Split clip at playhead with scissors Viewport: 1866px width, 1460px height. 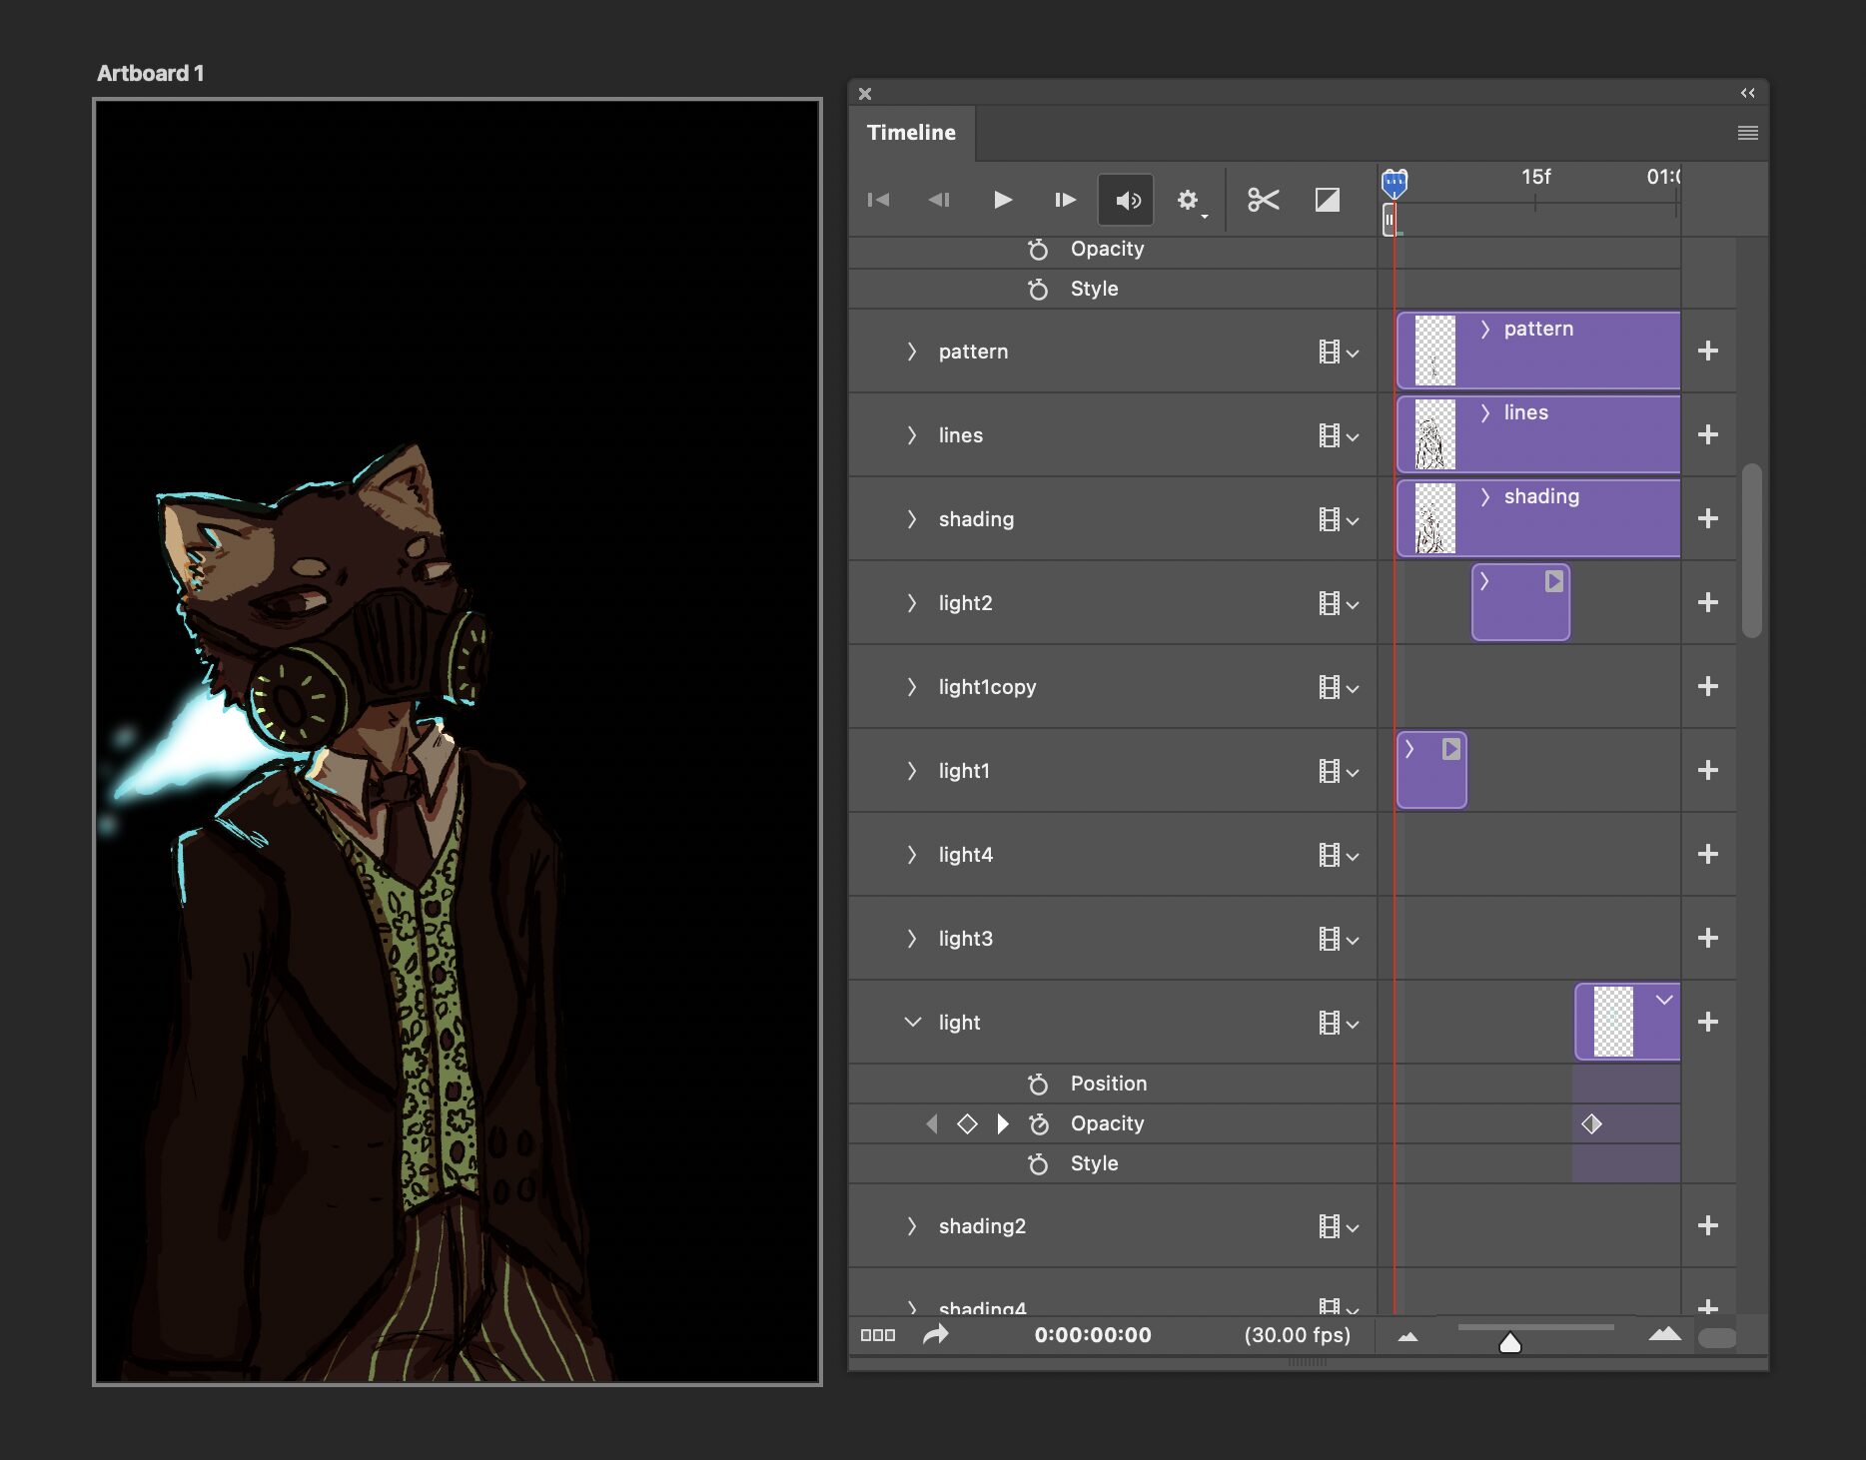coord(1264,200)
